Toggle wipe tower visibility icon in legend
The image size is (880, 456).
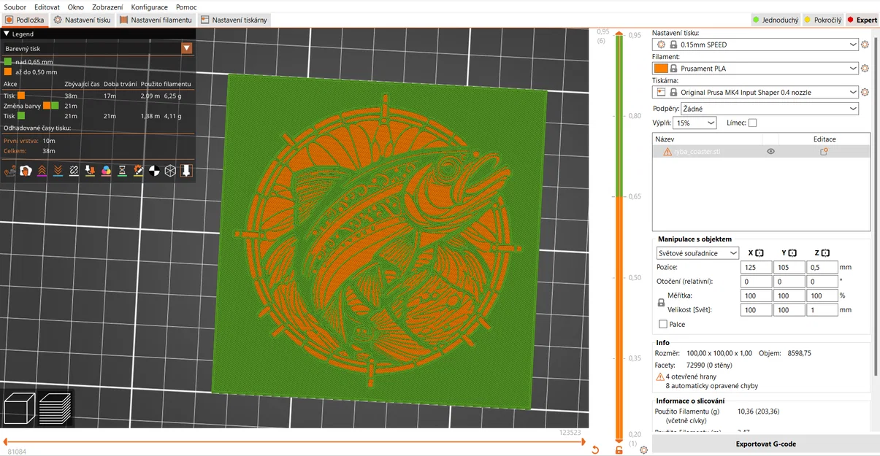point(26,171)
